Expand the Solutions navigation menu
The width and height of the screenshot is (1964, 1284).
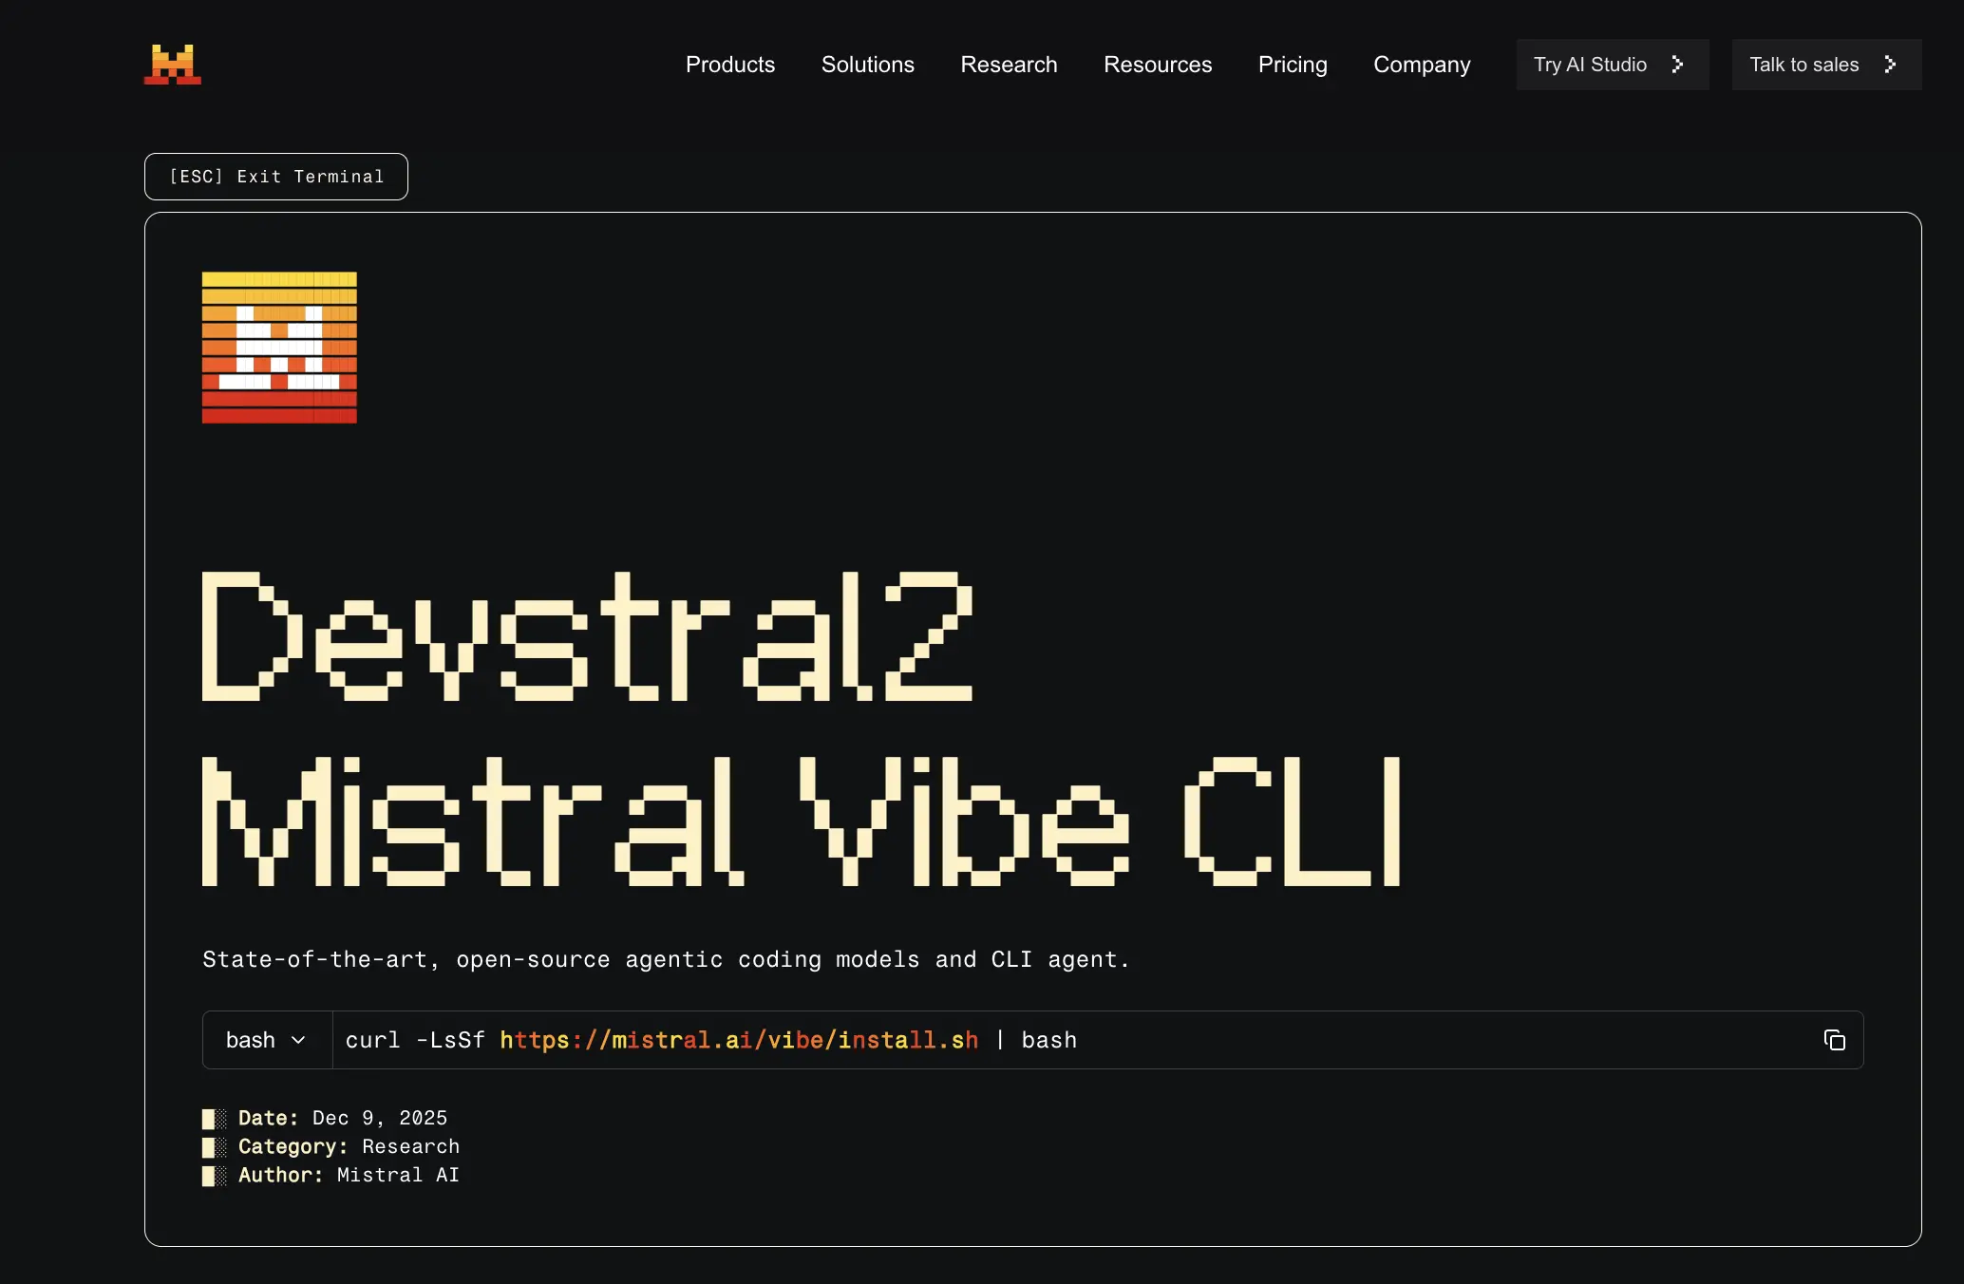pos(867,64)
